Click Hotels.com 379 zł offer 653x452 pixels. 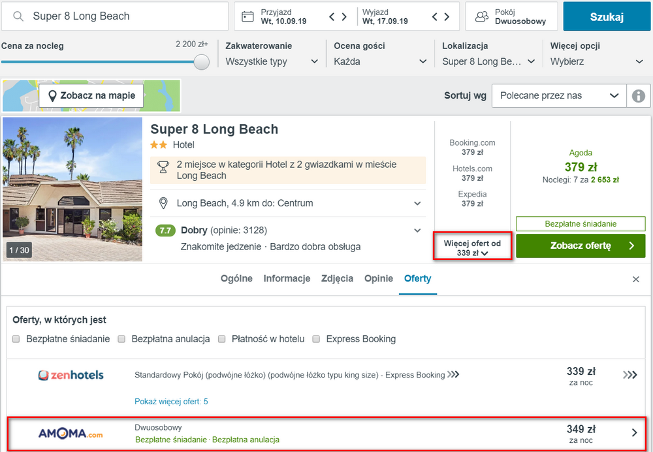tap(472, 173)
